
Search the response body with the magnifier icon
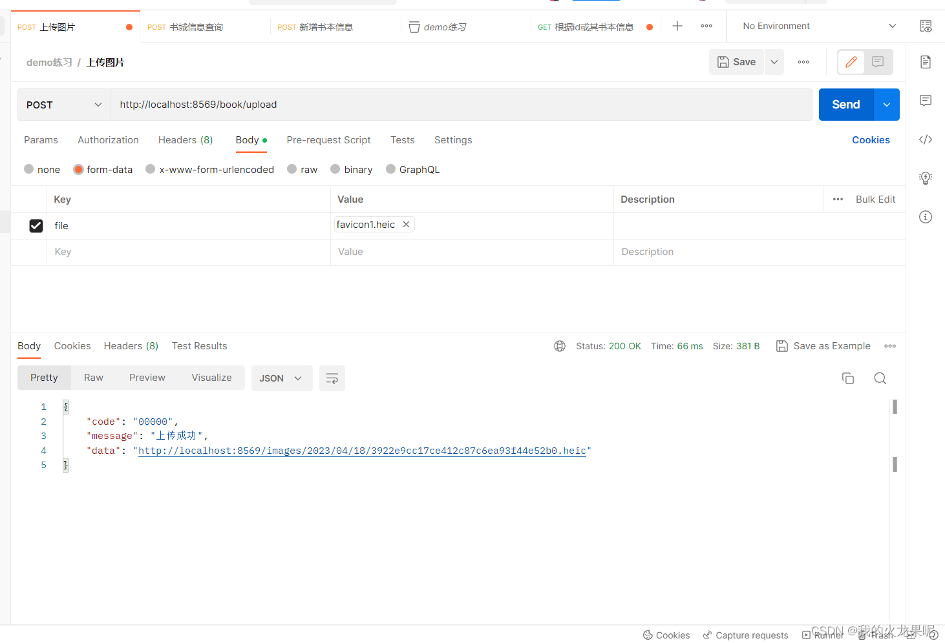click(880, 378)
